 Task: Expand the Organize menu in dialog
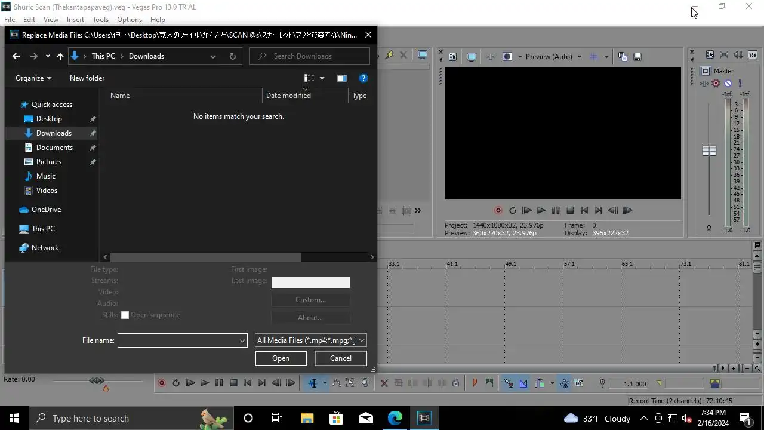[33, 78]
